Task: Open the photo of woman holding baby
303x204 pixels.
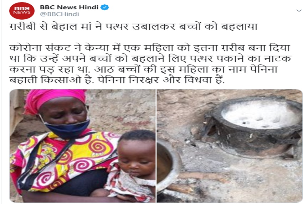Action: tap(82, 146)
